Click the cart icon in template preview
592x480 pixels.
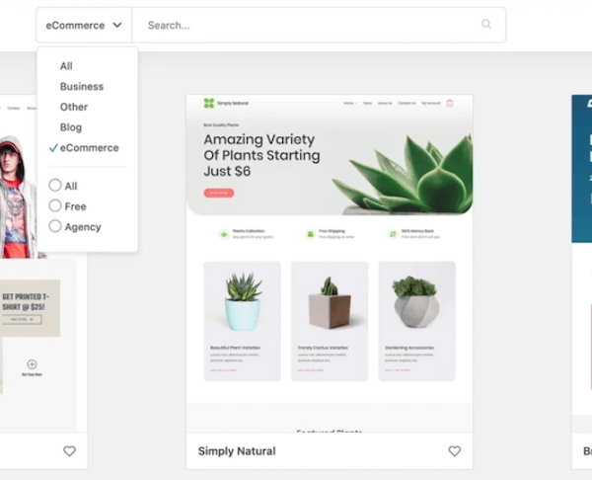pos(450,103)
